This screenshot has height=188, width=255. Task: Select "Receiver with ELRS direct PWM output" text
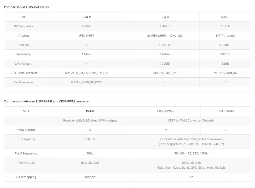click(x=90, y=120)
